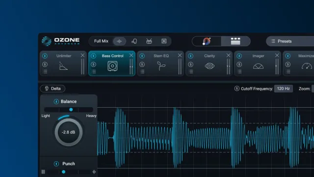
Task: Click the Punch sustain bars icon
Action: click(x=43, y=172)
